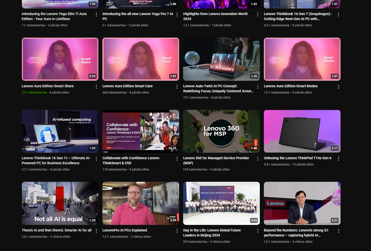Open more options for Innovation World 2024 highlights
Viewport: 371px width, 251px height.
click(x=258, y=15)
